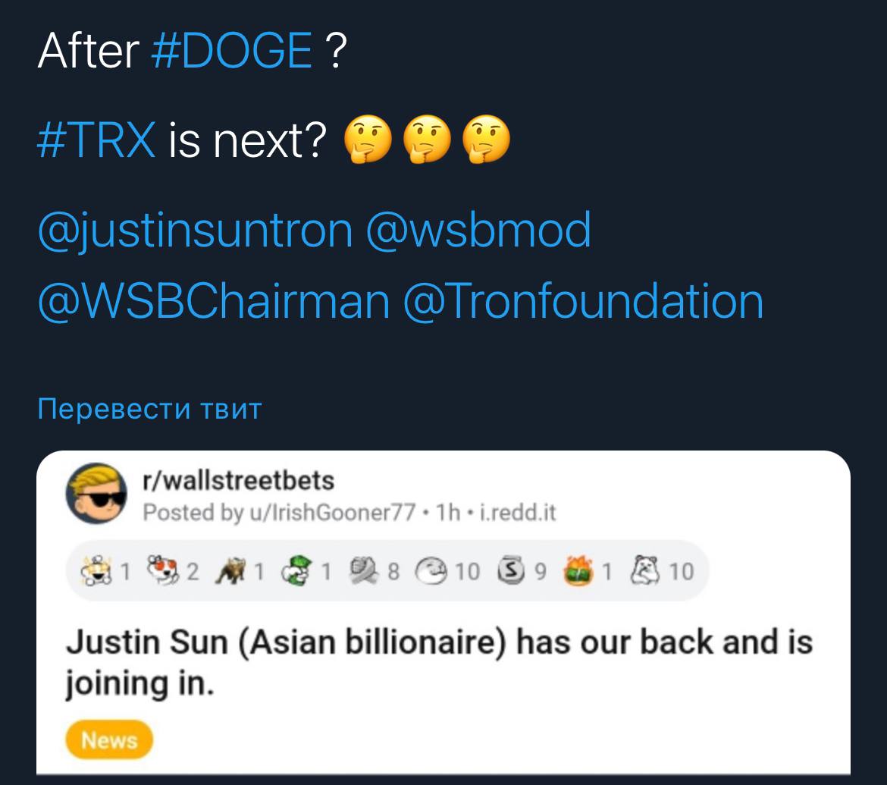Click the silver fist award icon
This screenshot has height=785, width=887.
click(366, 570)
